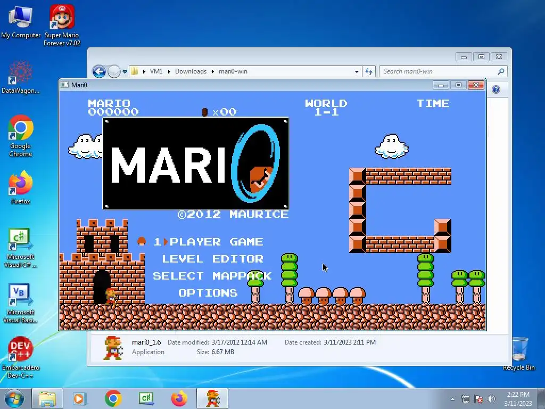The height and width of the screenshot is (409, 545).
Task: Launch Embarcadero Dev-C++ desktop shortcut
Action: [21, 357]
